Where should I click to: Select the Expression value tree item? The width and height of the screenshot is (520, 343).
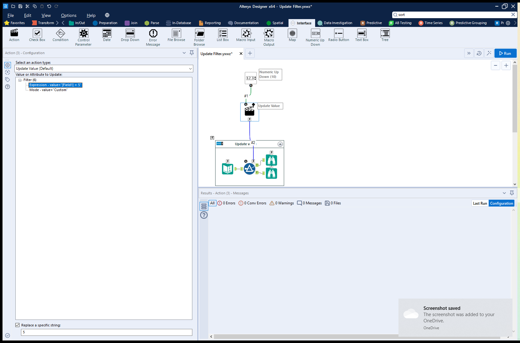[55, 85]
